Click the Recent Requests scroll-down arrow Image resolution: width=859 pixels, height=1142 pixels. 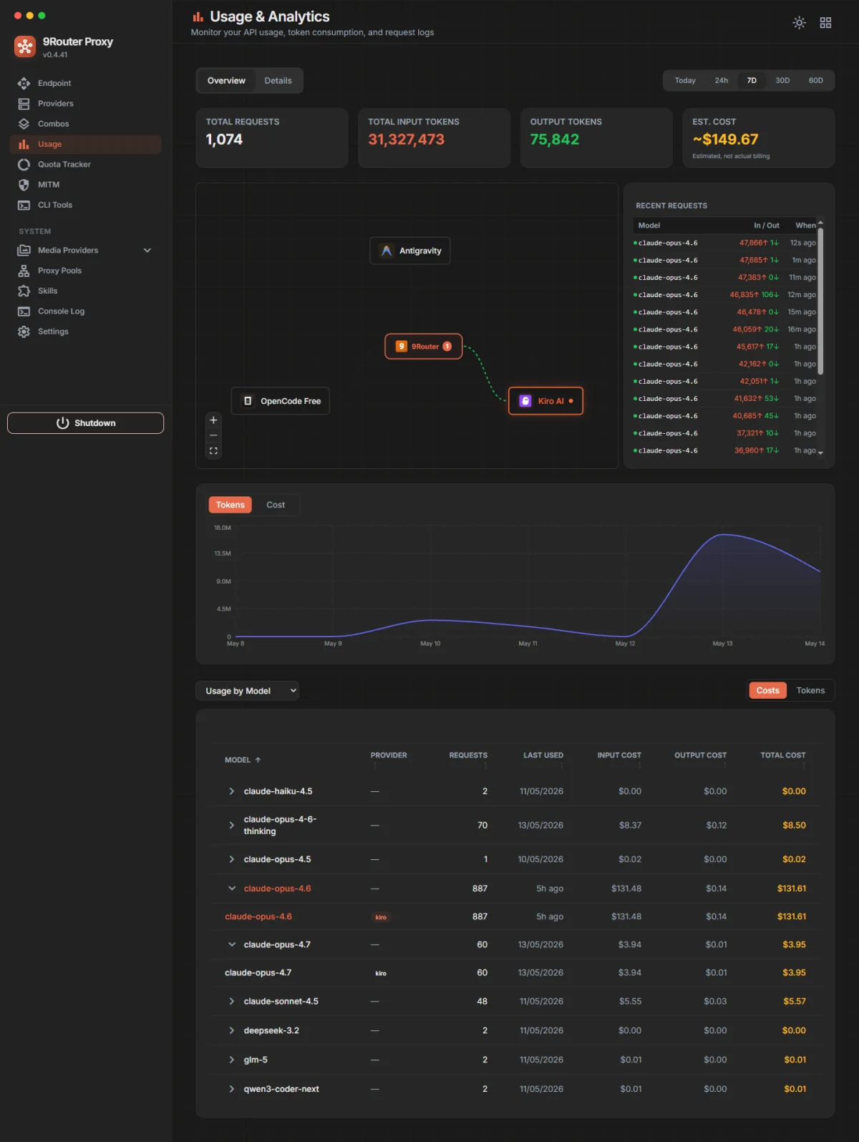coord(820,453)
